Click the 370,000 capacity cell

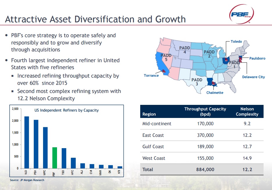pyautogui.click(x=205, y=135)
